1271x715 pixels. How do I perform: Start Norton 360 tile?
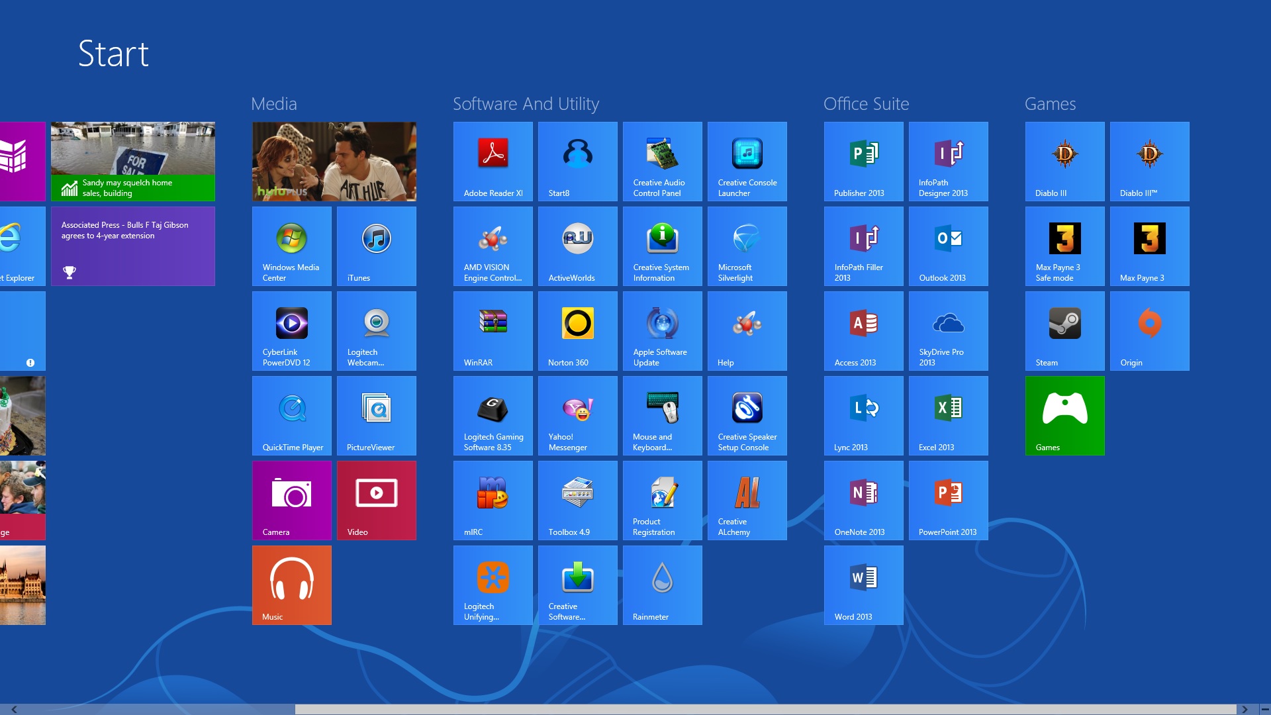tap(577, 330)
